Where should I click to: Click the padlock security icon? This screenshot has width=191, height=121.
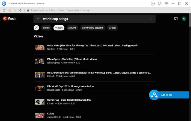(28, 10)
